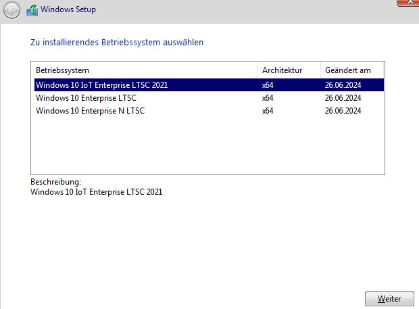Click the Geändert am column header
The image size is (419, 309).
[352, 70]
